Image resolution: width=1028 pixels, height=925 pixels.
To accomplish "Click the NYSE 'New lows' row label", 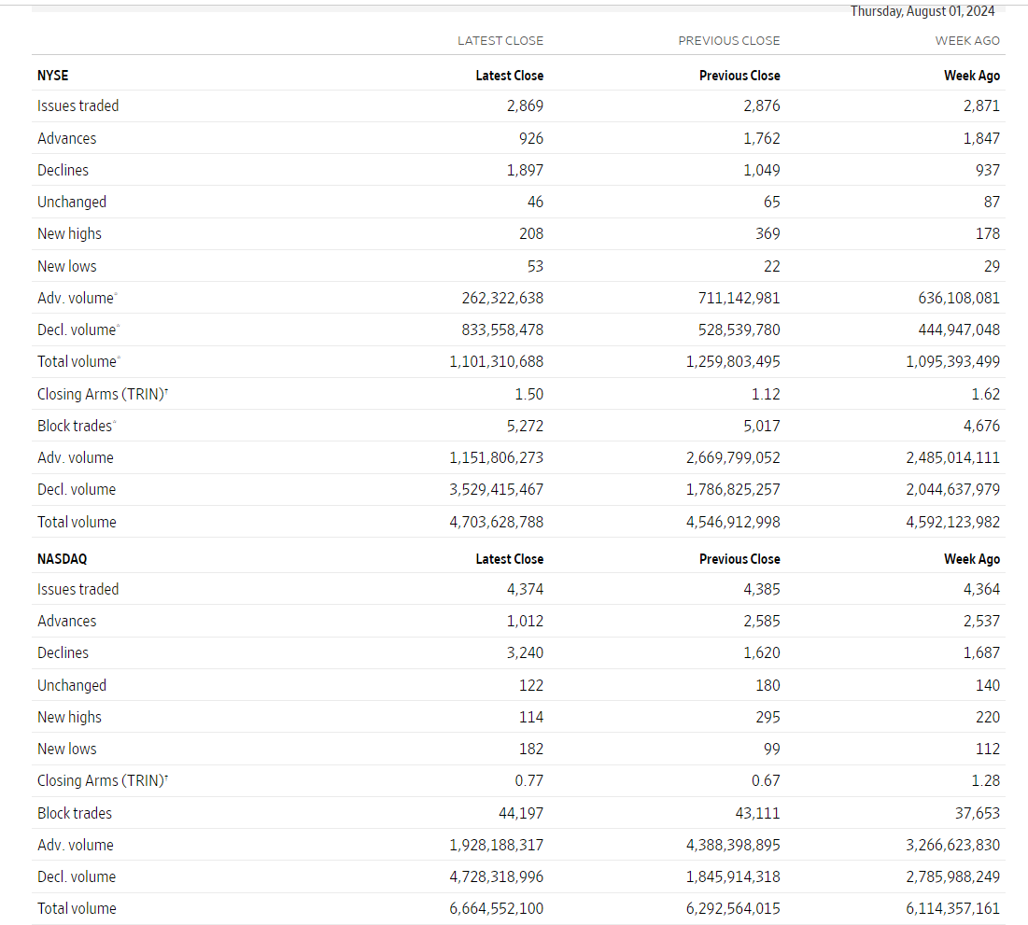I will (67, 266).
